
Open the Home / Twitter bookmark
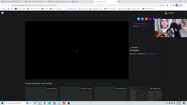tap(20, 9)
